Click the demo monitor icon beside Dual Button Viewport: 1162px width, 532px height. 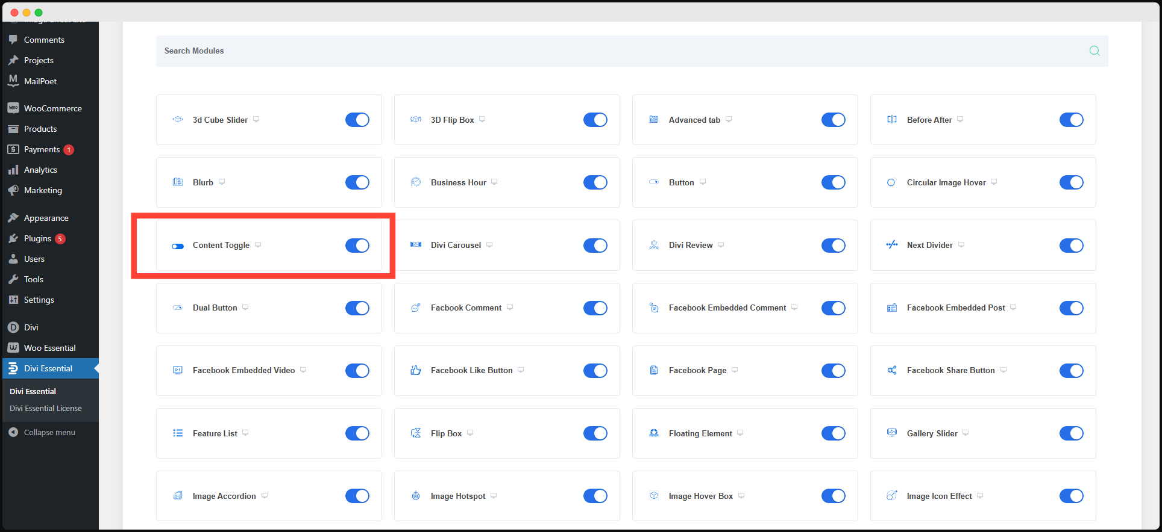pos(245,308)
